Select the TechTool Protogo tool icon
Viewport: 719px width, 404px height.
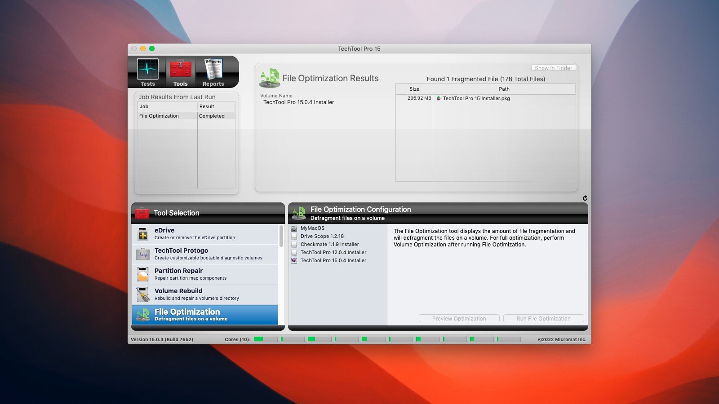pos(143,254)
